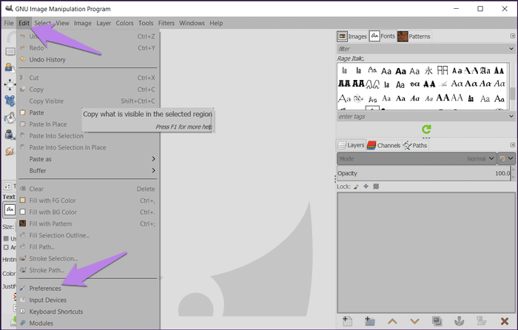Raise the layer with the up arrow
518x330 pixels.
tap(392, 321)
